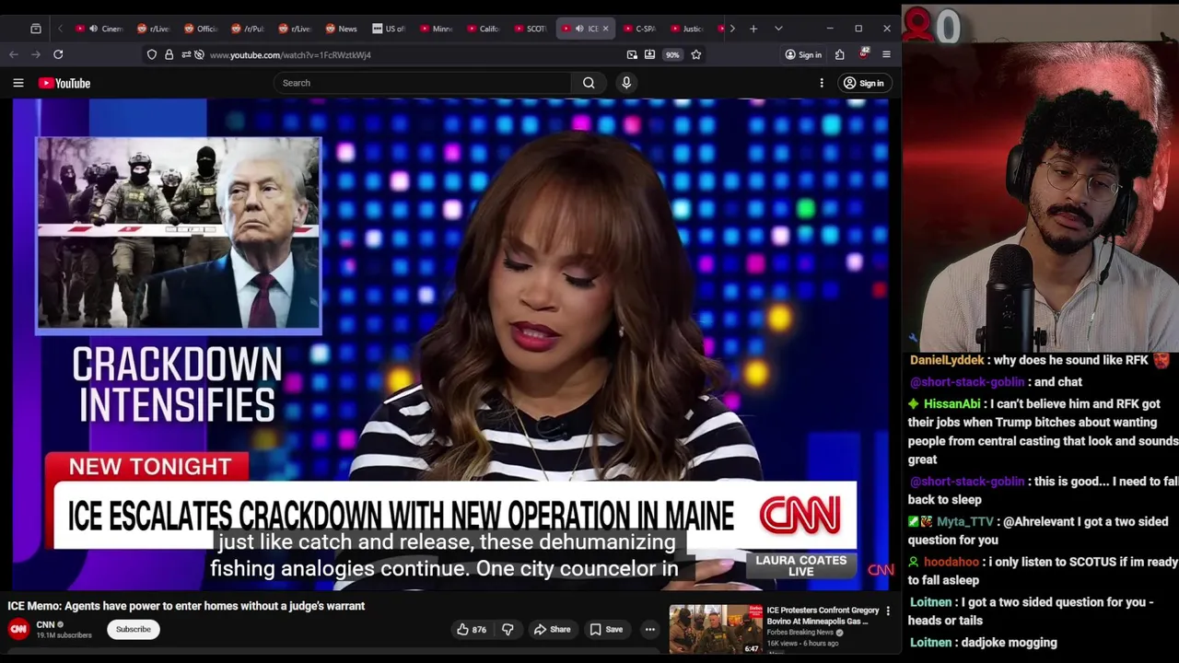This screenshot has height=663, width=1179.
Task: Click chat message 'dadjoke mogging'
Action: (1009, 643)
